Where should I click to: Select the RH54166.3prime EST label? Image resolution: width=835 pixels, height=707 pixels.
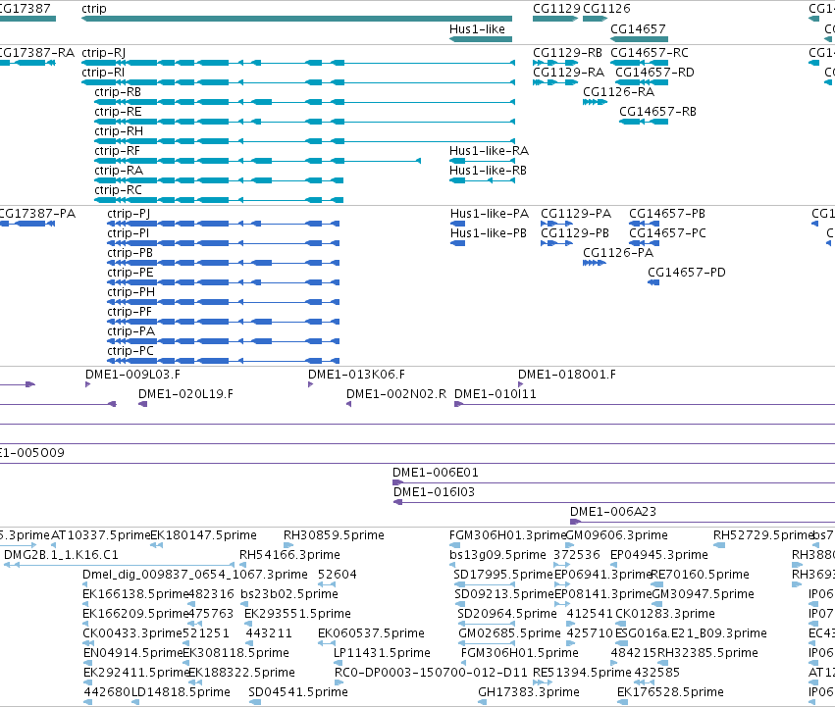pyautogui.click(x=289, y=555)
